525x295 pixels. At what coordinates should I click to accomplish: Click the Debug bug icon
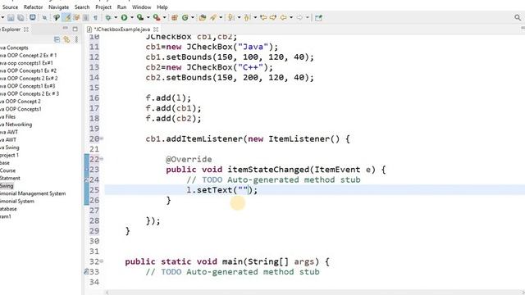108,18
